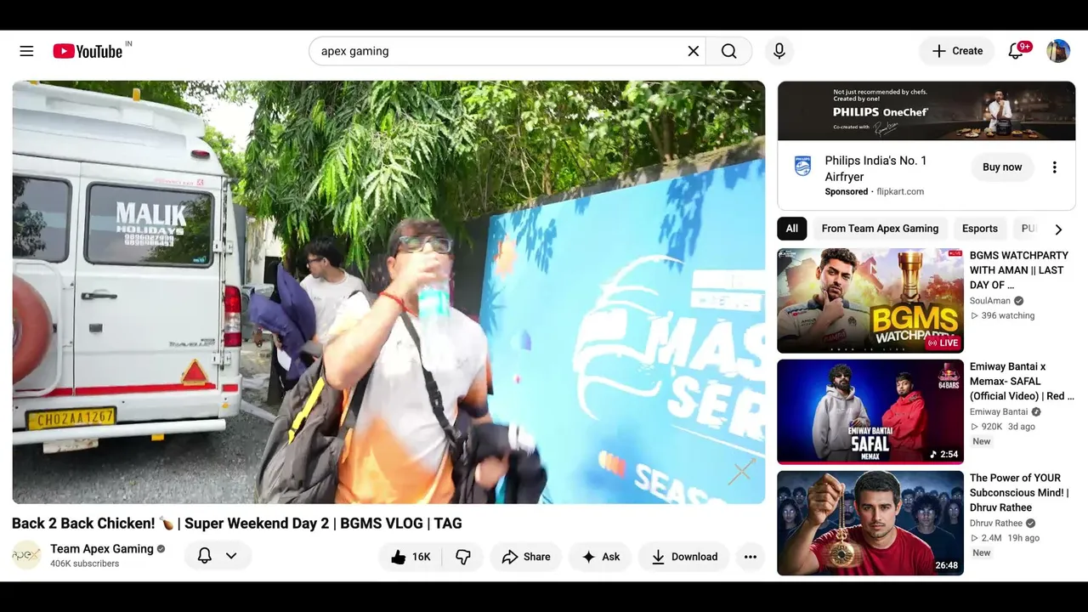This screenshot has width=1088, height=612.
Task: Click the Philips logo icon
Action: (802, 166)
